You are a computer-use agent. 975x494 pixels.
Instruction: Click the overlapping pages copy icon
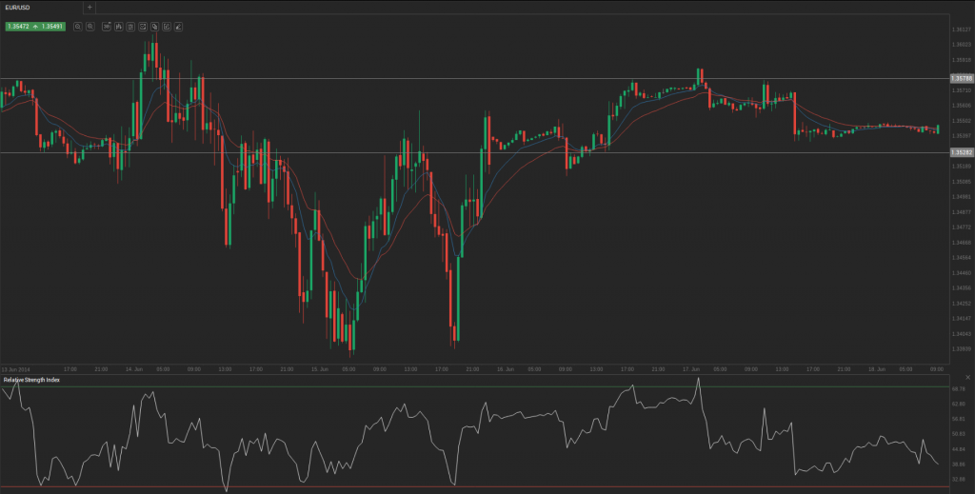[153, 27]
